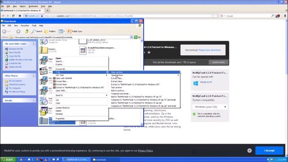
Task: Choose Add to archive... in 7-Zip submenu
Action: [144, 90]
